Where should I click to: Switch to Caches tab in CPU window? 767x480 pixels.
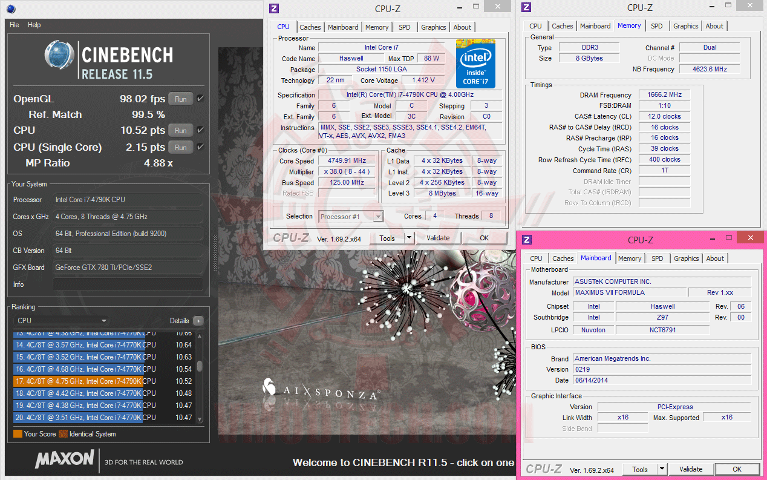pyautogui.click(x=310, y=27)
